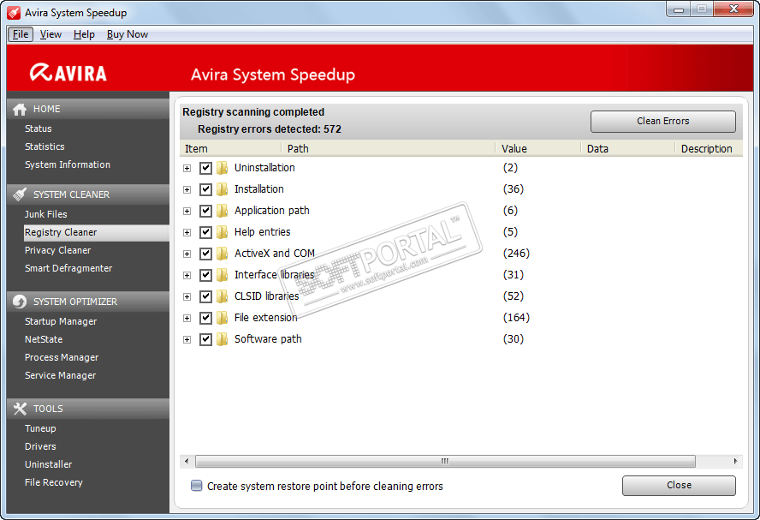Open Privacy Cleaner page
The image size is (760, 520).
[x=57, y=250]
